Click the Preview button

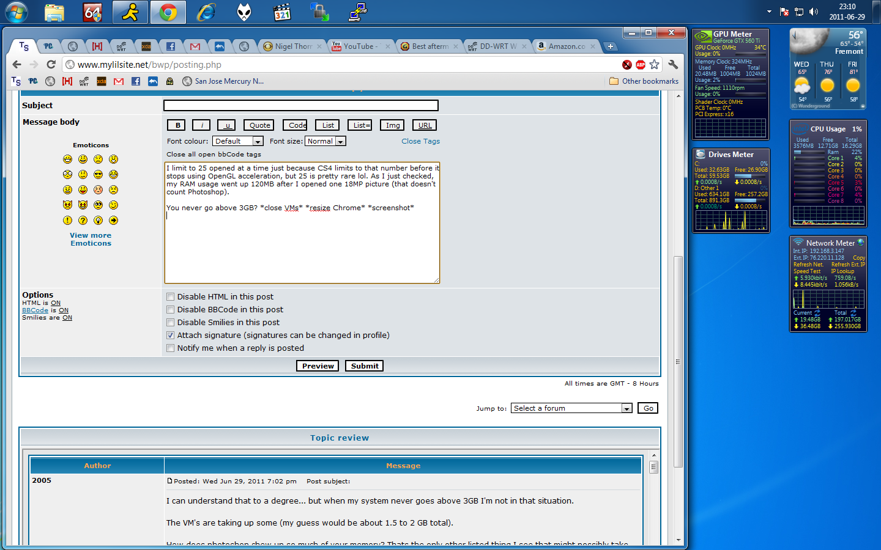point(318,366)
